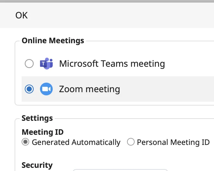
Task: Click the Generated Automatically label text
Action: click(x=76, y=142)
